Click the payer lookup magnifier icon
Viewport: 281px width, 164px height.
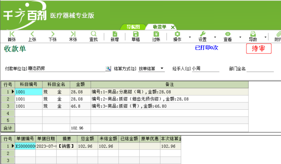point(108,68)
